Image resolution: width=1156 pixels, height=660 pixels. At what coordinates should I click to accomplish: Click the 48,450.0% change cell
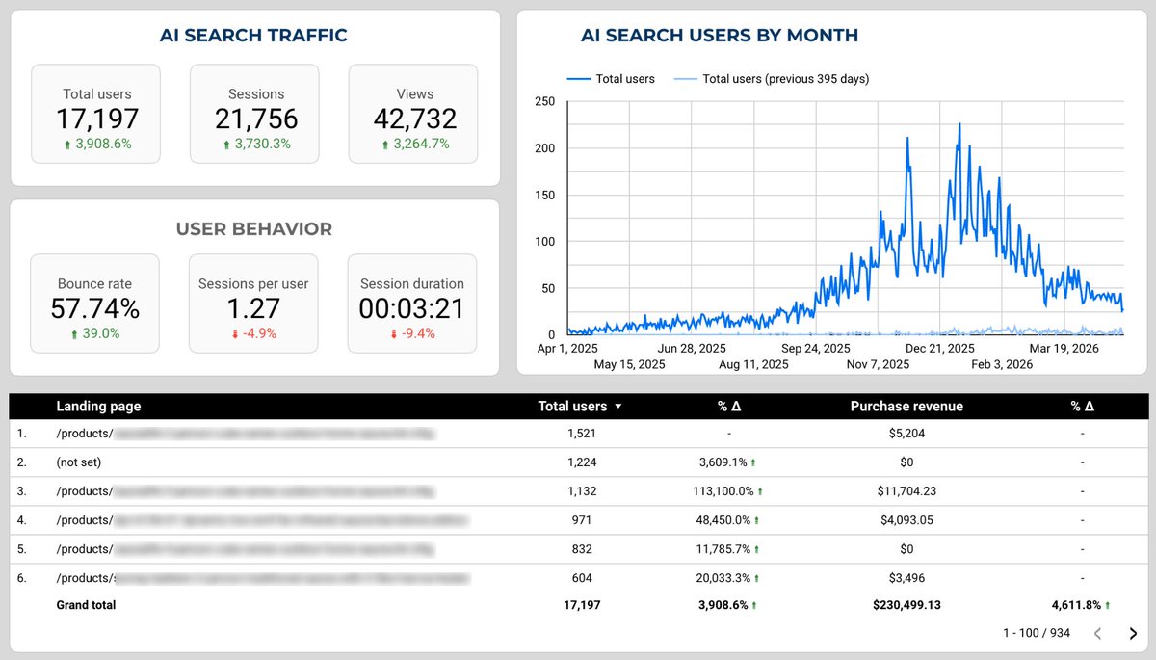pos(729,520)
